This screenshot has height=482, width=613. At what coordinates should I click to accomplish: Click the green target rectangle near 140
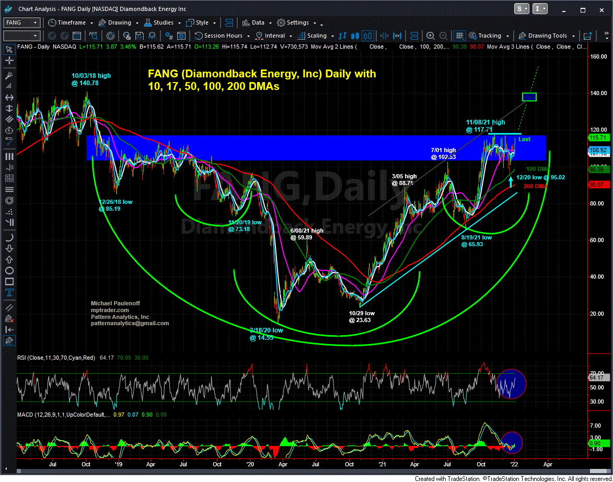529,97
